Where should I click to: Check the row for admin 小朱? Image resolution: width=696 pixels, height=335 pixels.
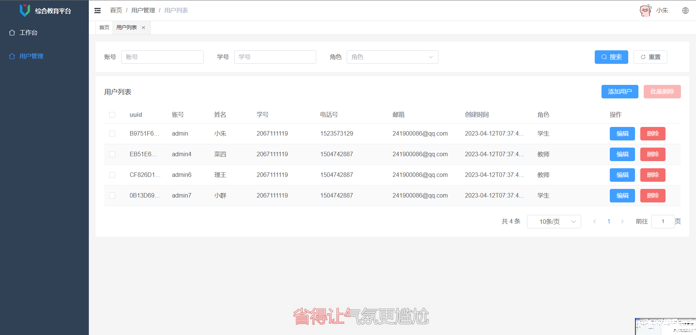[112, 134]
